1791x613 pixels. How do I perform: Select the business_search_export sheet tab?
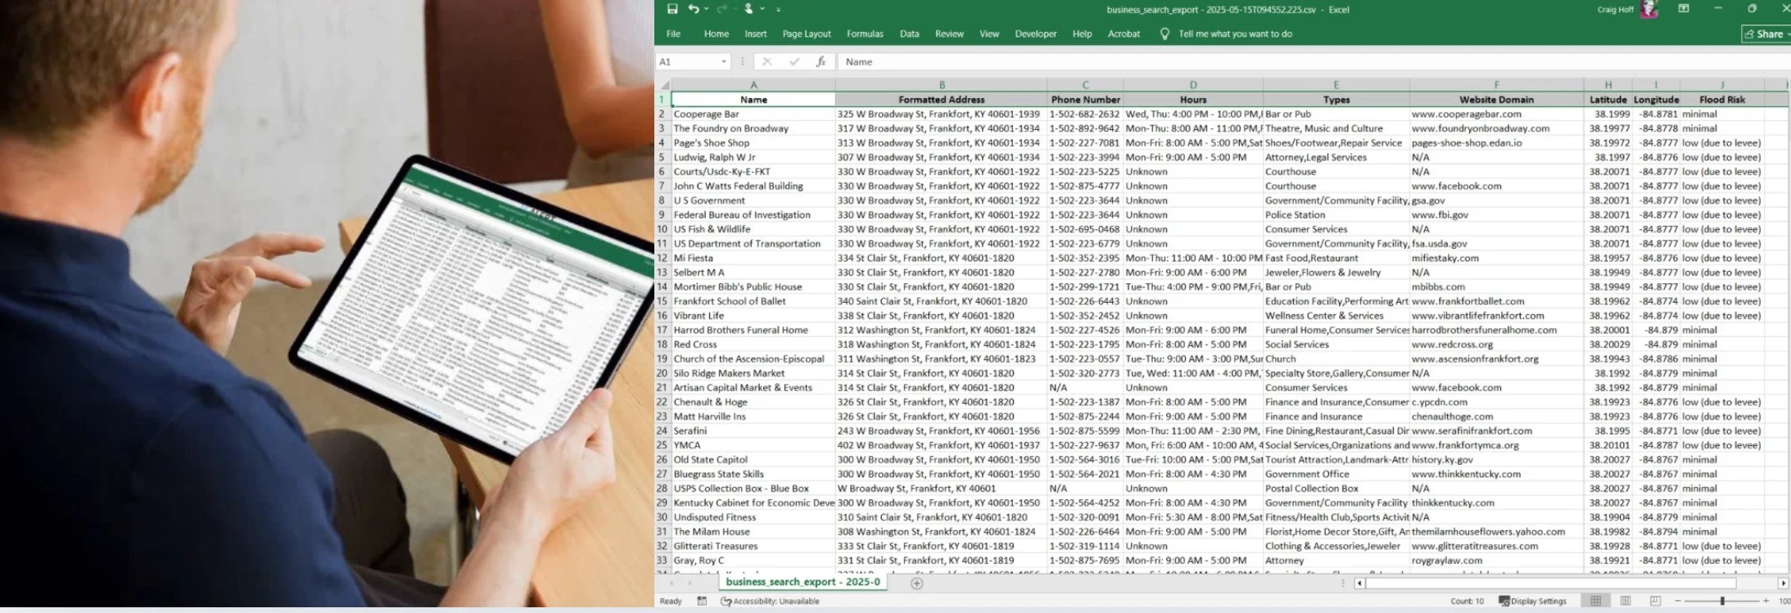coord(803,582)
